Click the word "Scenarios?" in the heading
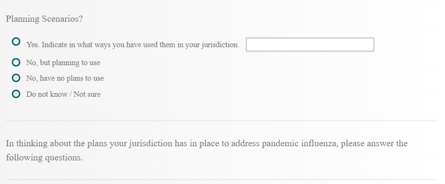Image resolution: width=445 pixels, height=184 pixels. click(62, 19)
